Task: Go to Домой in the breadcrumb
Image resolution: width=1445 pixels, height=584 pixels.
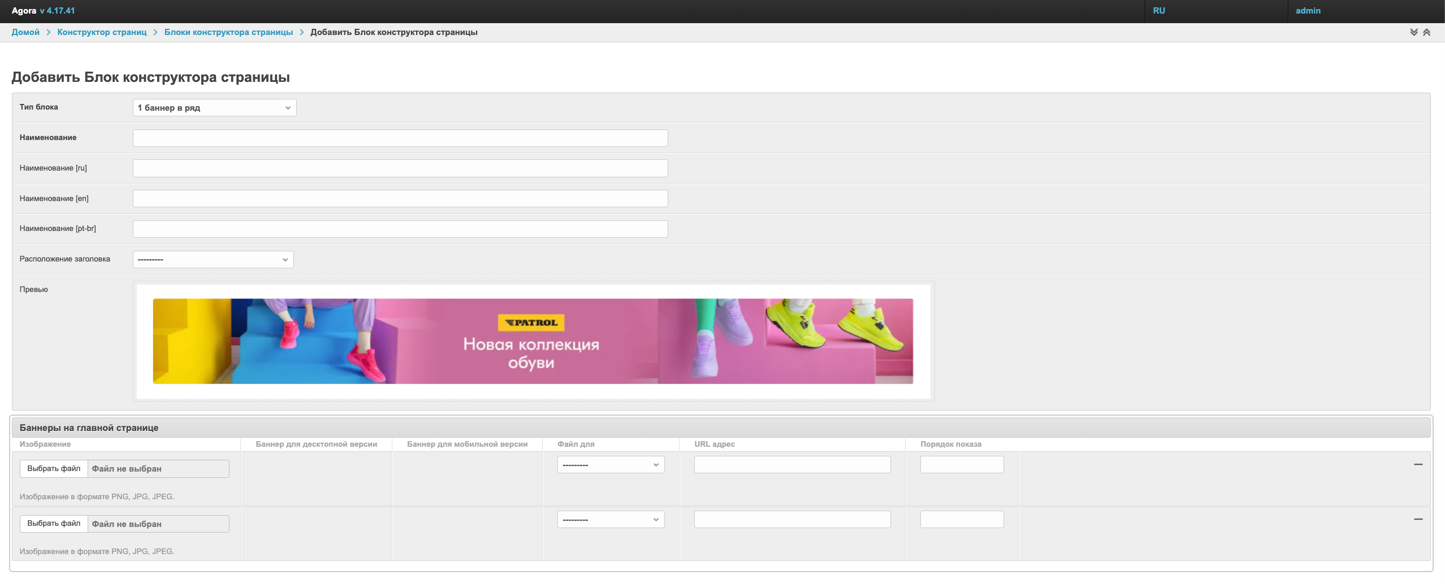Action: point(25,32)
